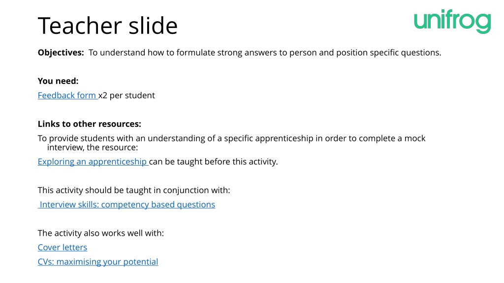Open Interview skills: competency based questions link

coord(126,205)
